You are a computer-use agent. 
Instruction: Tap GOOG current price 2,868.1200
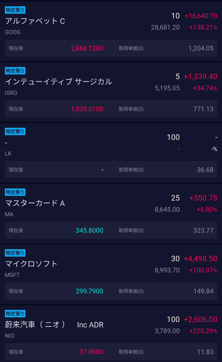tap(87, 48)
